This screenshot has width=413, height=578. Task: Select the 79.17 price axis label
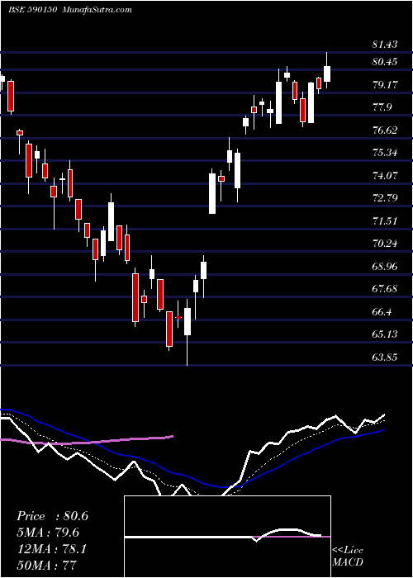tap(385, 85)
